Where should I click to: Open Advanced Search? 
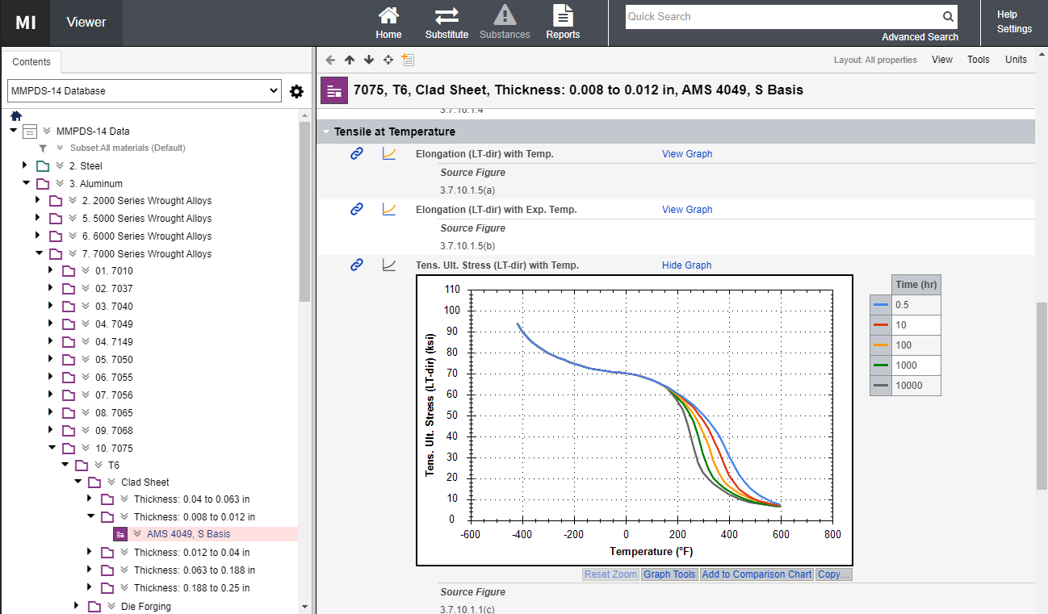click(920, 37)
